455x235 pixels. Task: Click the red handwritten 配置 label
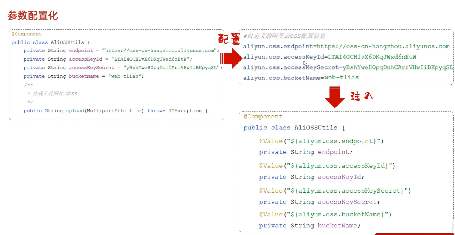[229, 39]
